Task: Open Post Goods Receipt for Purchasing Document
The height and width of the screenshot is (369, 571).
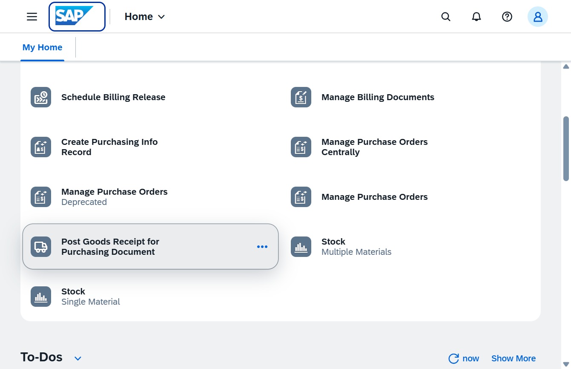Action: coord(150,246)
